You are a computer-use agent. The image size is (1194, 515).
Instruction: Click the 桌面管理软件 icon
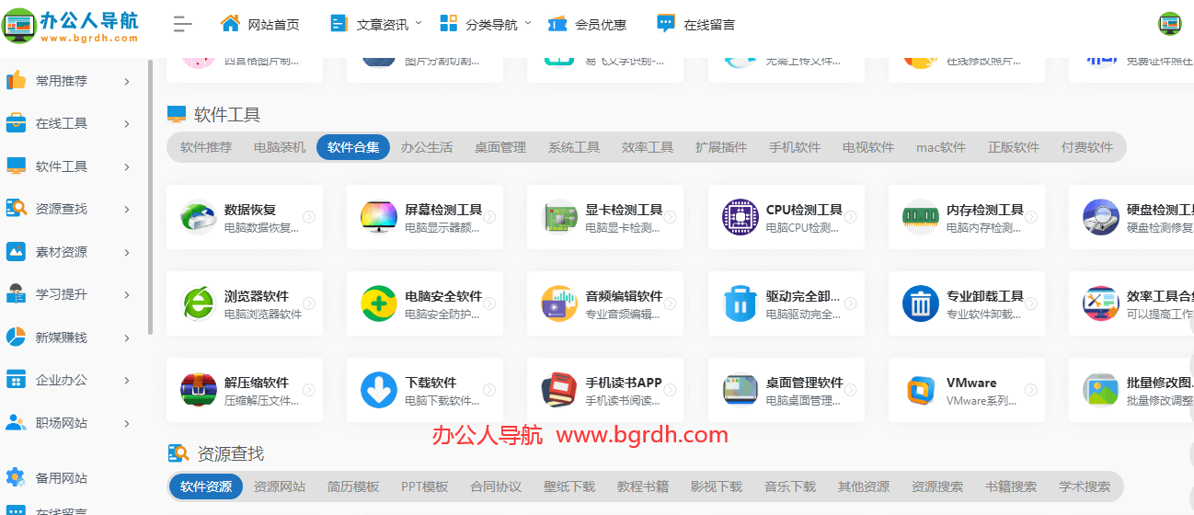(741, 390)
